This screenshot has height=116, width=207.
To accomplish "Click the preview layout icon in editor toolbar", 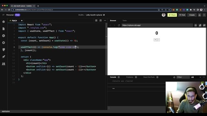I will click(x=101, y=21).
